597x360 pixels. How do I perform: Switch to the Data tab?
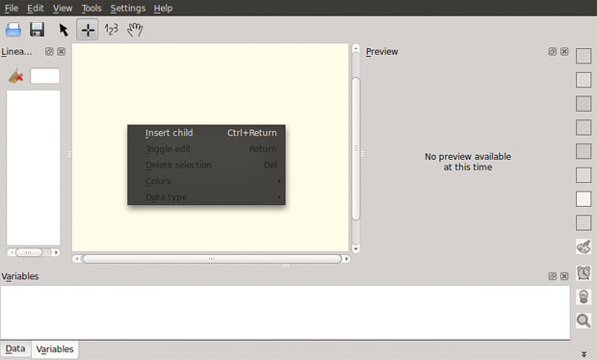coord(15,348)
